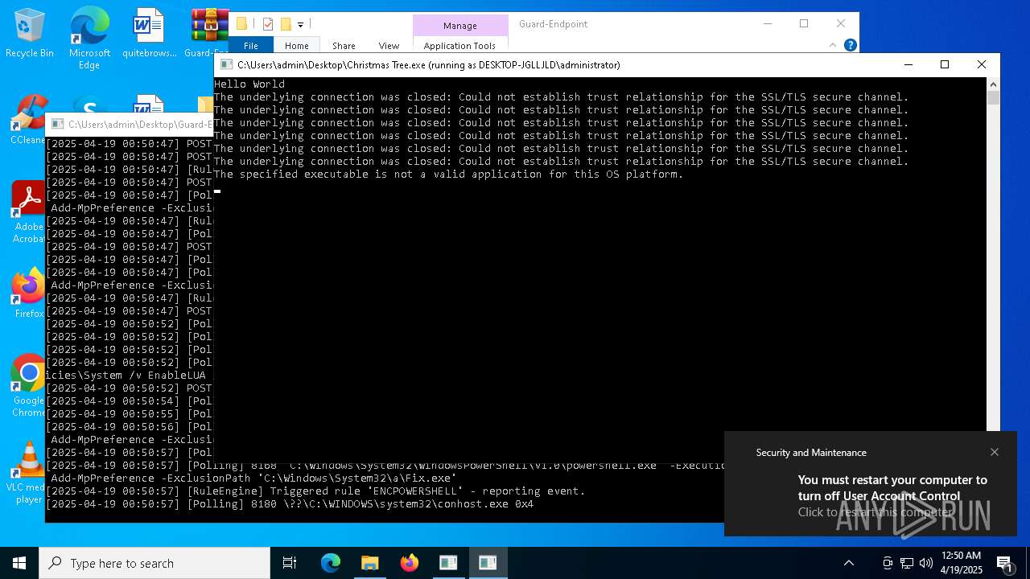Minimize the Christmas Tree.exe console window
Image resolution: width=1030 pixels, height=579 pixels.
point(908,64)
